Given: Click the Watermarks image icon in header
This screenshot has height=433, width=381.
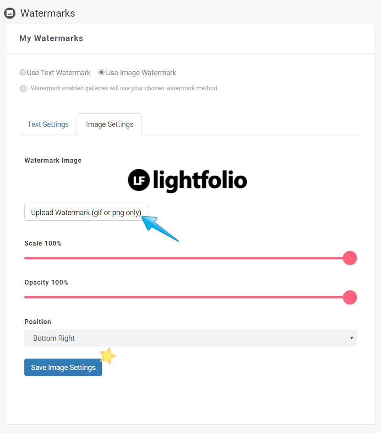Looking at the screenshot, I should [10, 13].
